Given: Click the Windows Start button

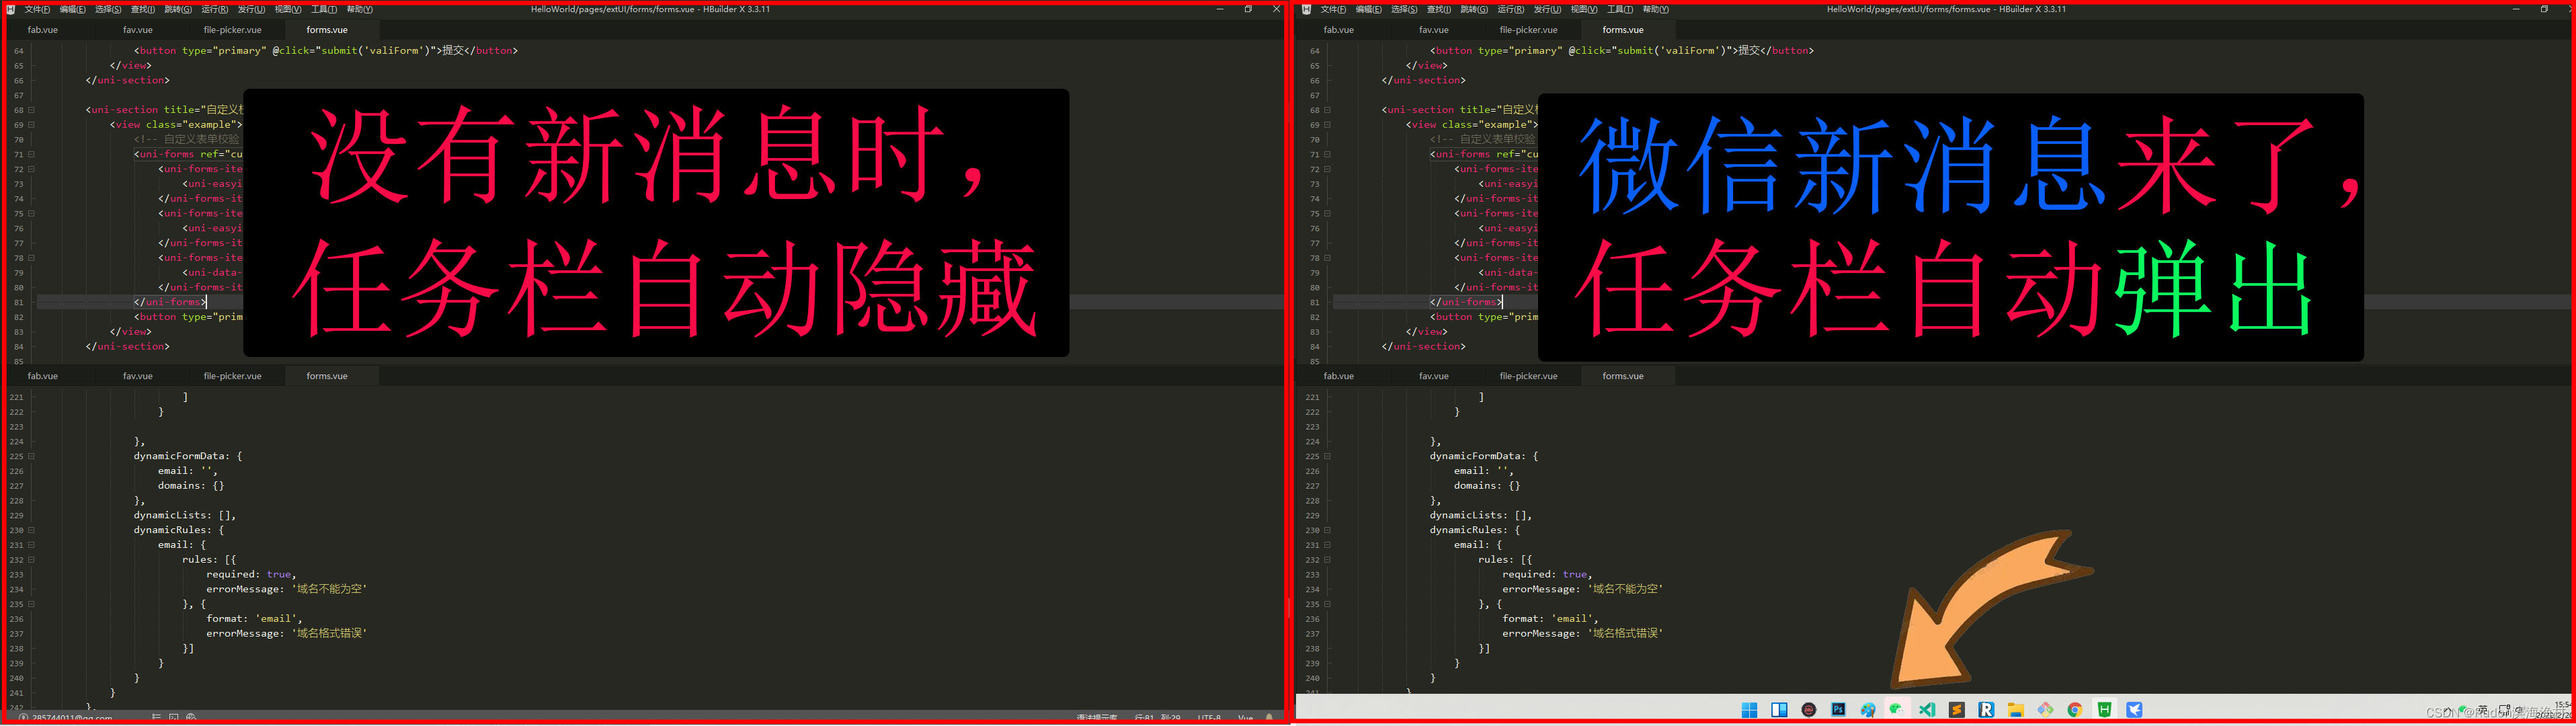Looking at the screenshot, I should coord(1750,710).
